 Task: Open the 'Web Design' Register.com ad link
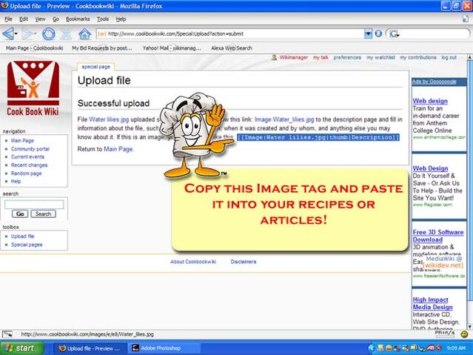pyautogui.click(x=430, y=168)
